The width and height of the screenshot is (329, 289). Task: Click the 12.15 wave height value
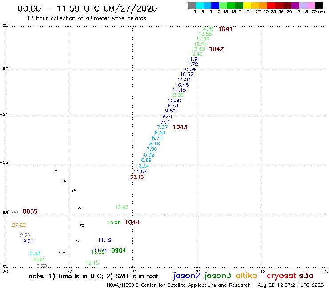tap(92, 263)
